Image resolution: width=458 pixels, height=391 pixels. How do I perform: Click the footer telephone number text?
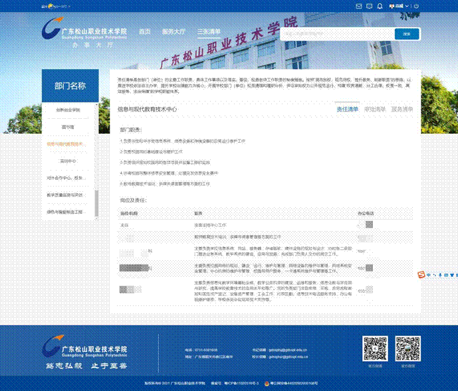click(x=206, y=350)
